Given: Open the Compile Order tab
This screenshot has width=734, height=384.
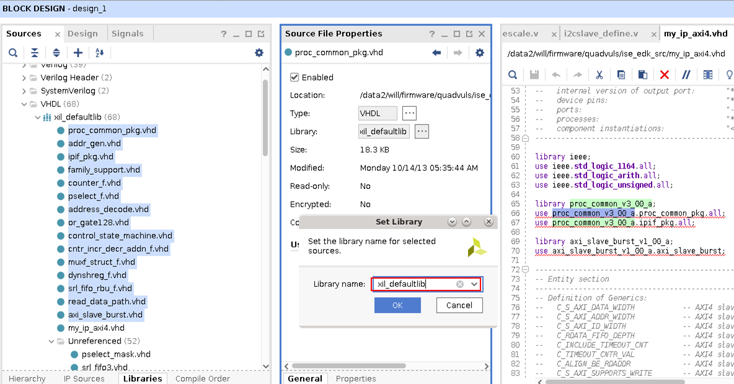Looking at the screenshot, I should tap(203, 378).
